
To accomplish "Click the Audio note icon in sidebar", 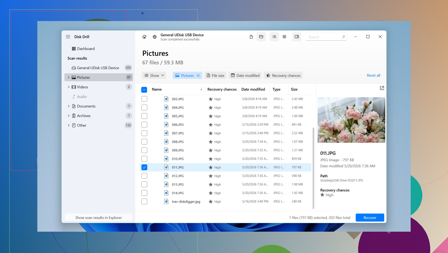I will pos(74,97).
